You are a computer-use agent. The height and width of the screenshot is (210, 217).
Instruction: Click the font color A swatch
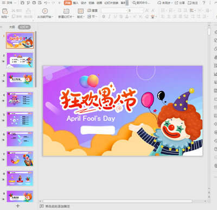tap(127, 17)
